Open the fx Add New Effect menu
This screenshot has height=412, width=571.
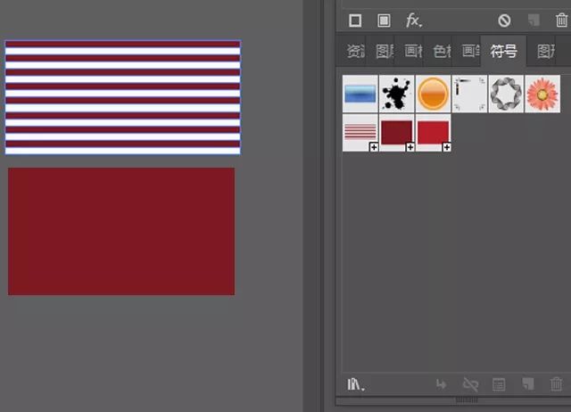(x=414, y=20)
